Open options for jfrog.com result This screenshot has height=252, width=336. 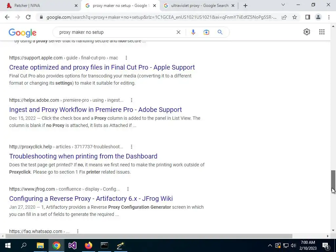pyautogui.click(x=128, y=189)
